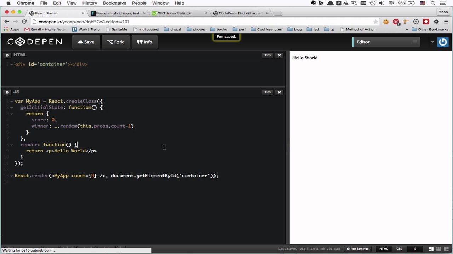The width and height of the screenshot is (453, 254).
Task: Collapse the getInitialState fold arrow
Action: pyautogui.click(x=12, y=108)
